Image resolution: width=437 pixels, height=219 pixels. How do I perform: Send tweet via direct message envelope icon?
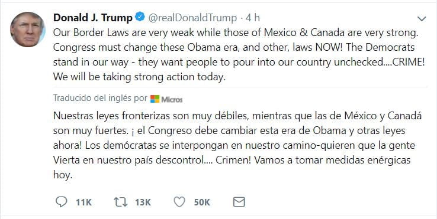pos(239,202)
